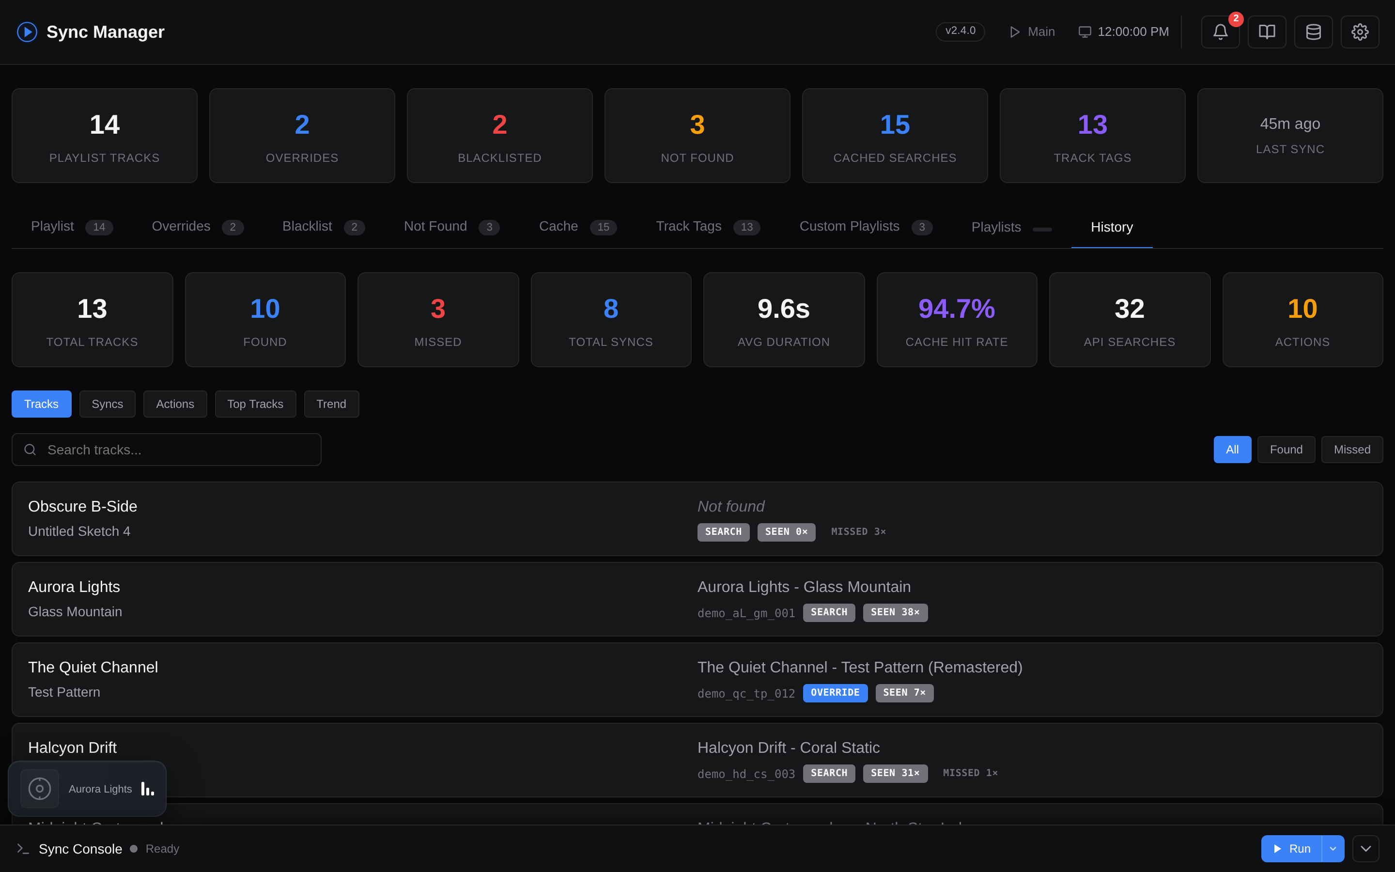
Task: Click the Sync Manager play logo
Action: tap(27, 31)
